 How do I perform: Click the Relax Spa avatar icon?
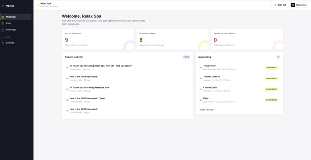pos(293,5)
